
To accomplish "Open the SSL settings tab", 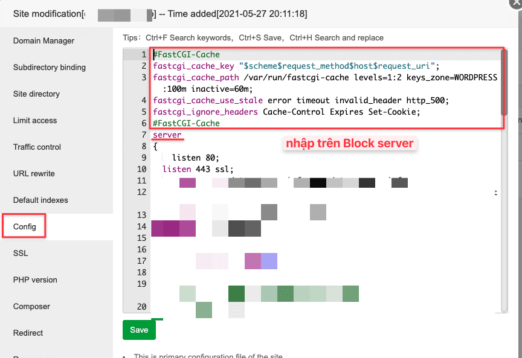I will pos(21,254).
